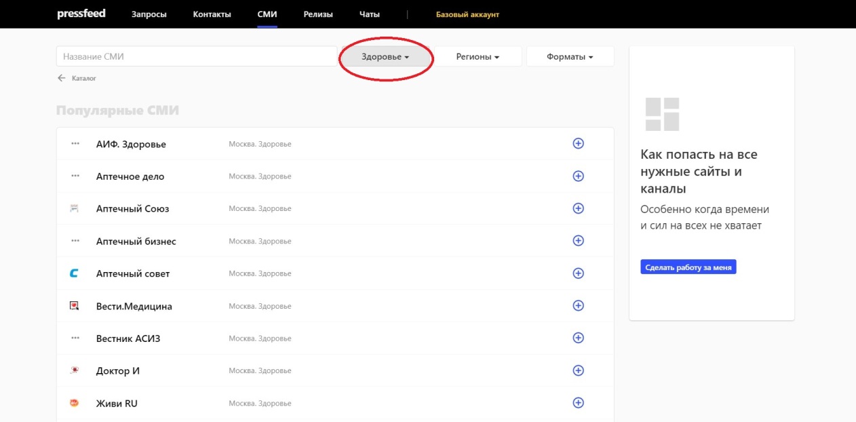
Task: Click the plus icon next to Доктор И
Action: point(578,370)
